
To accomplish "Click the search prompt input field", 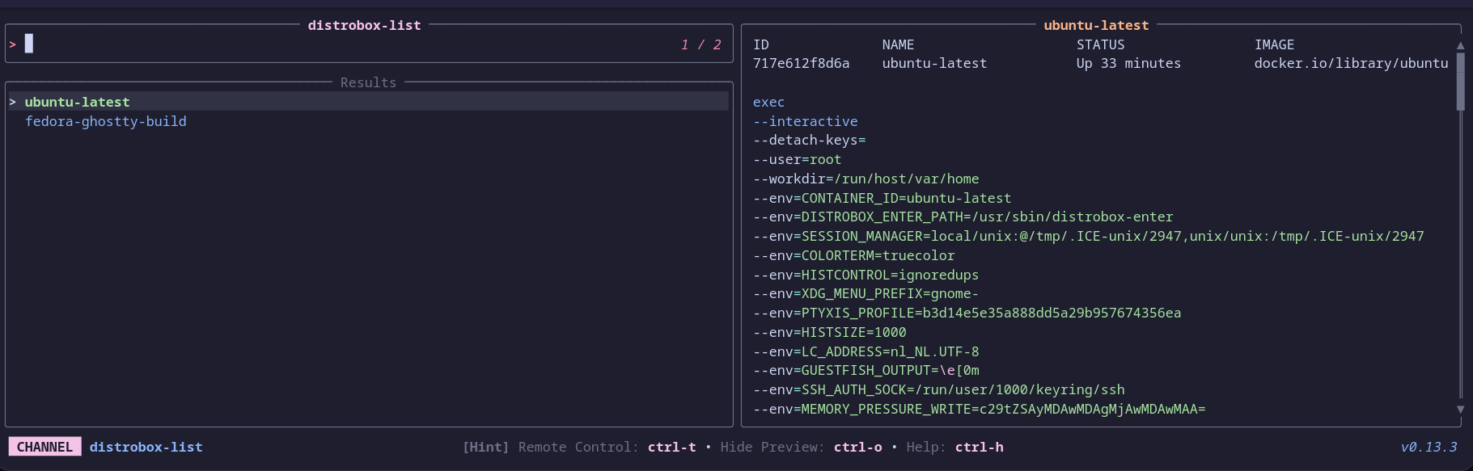I will pyautogui.click(x=348, y=44).
